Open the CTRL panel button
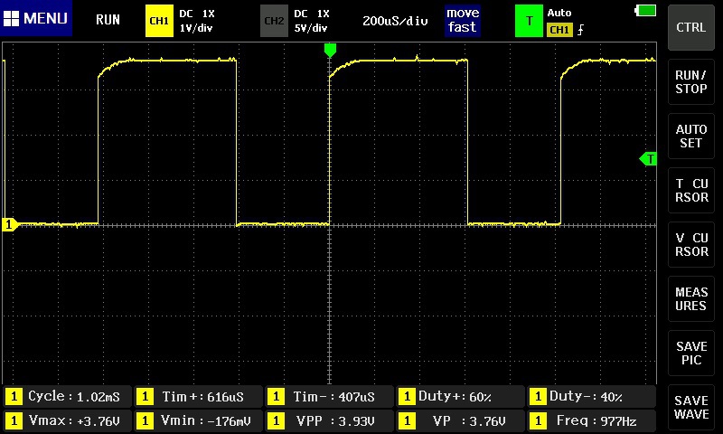723x434 pixels. click(x=690, y=28)
